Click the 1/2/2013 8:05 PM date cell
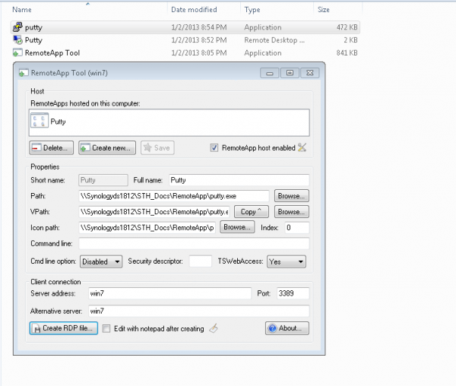456x386 pixels. [x=198, y=53]
